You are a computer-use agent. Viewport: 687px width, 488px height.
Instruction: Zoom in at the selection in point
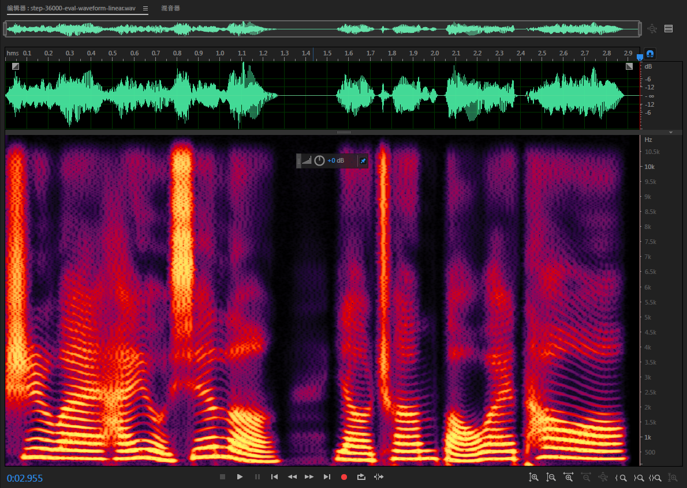tap(621, 478)
